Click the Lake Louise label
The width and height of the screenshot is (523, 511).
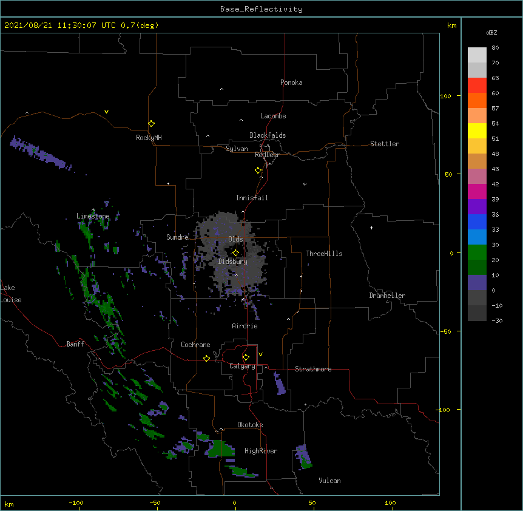click(x=11, y=294)
